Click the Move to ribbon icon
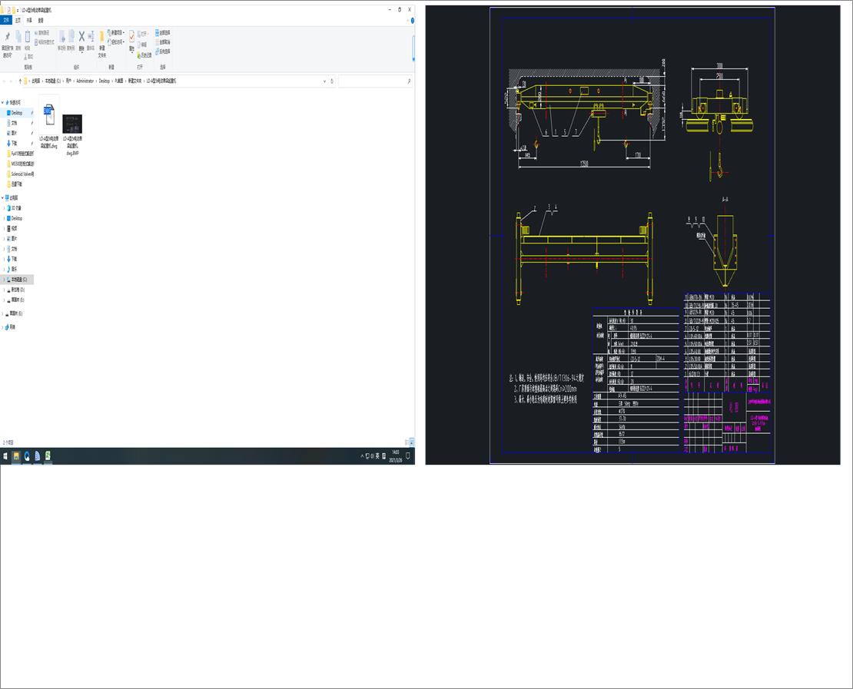The width and height of the screenshot is (853, 689). coord(62,37)
